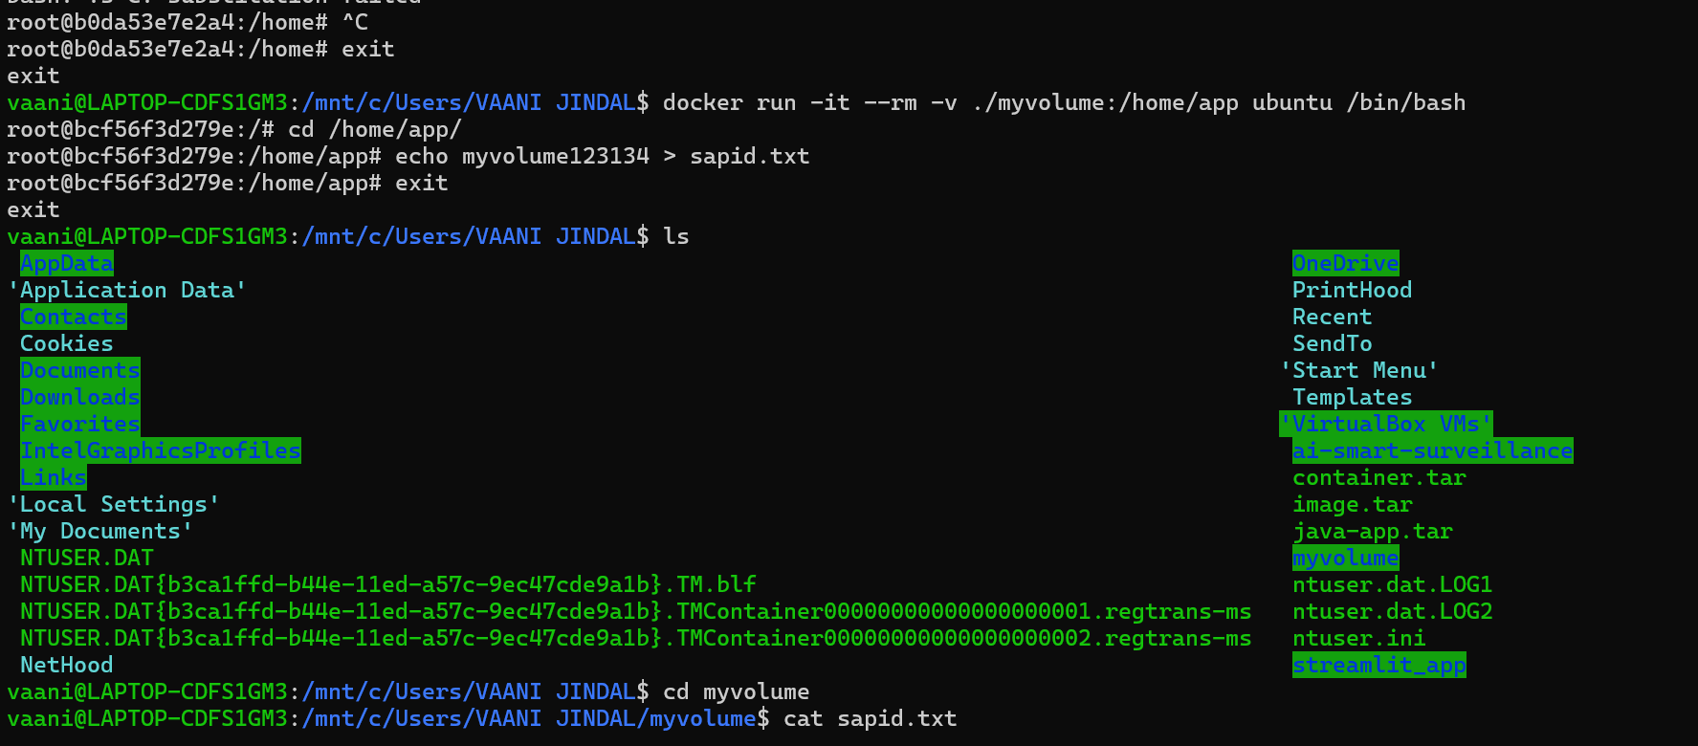This screenshot has height=746, width=1698.
Task: Click the container.tar file name
Action: [x=1378, y=477]
